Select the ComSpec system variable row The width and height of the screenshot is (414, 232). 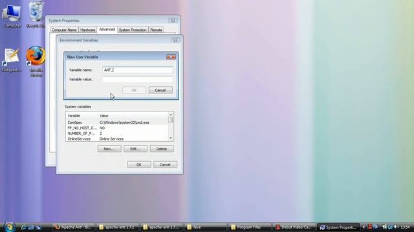tap(117, 122)
